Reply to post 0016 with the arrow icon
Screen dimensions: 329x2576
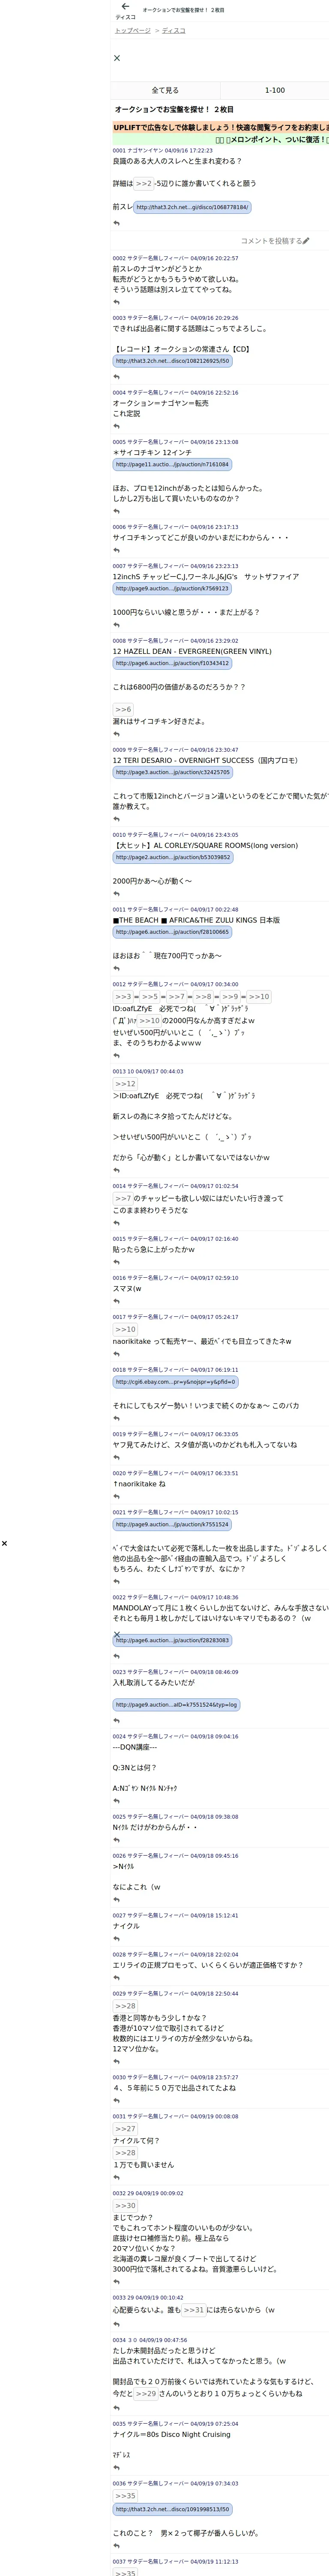click(117, 1301)
